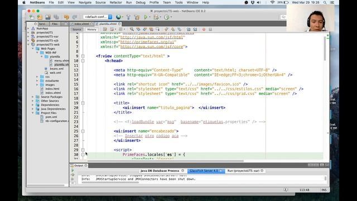The width and height of the screenshot is (357, 201).
Task: Click the Build Project hammer icon
Action: [128, 17]
